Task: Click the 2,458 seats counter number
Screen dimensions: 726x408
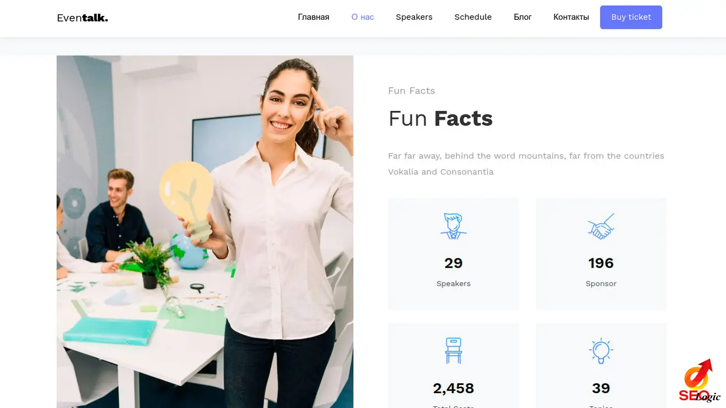Action: (453, 389)
